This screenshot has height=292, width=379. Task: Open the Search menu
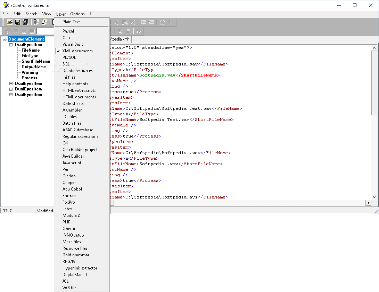(x=31, y=14)
